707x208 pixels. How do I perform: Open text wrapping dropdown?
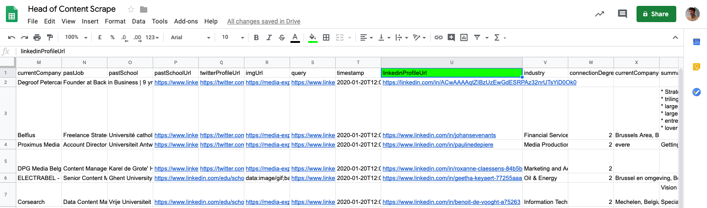401,37
